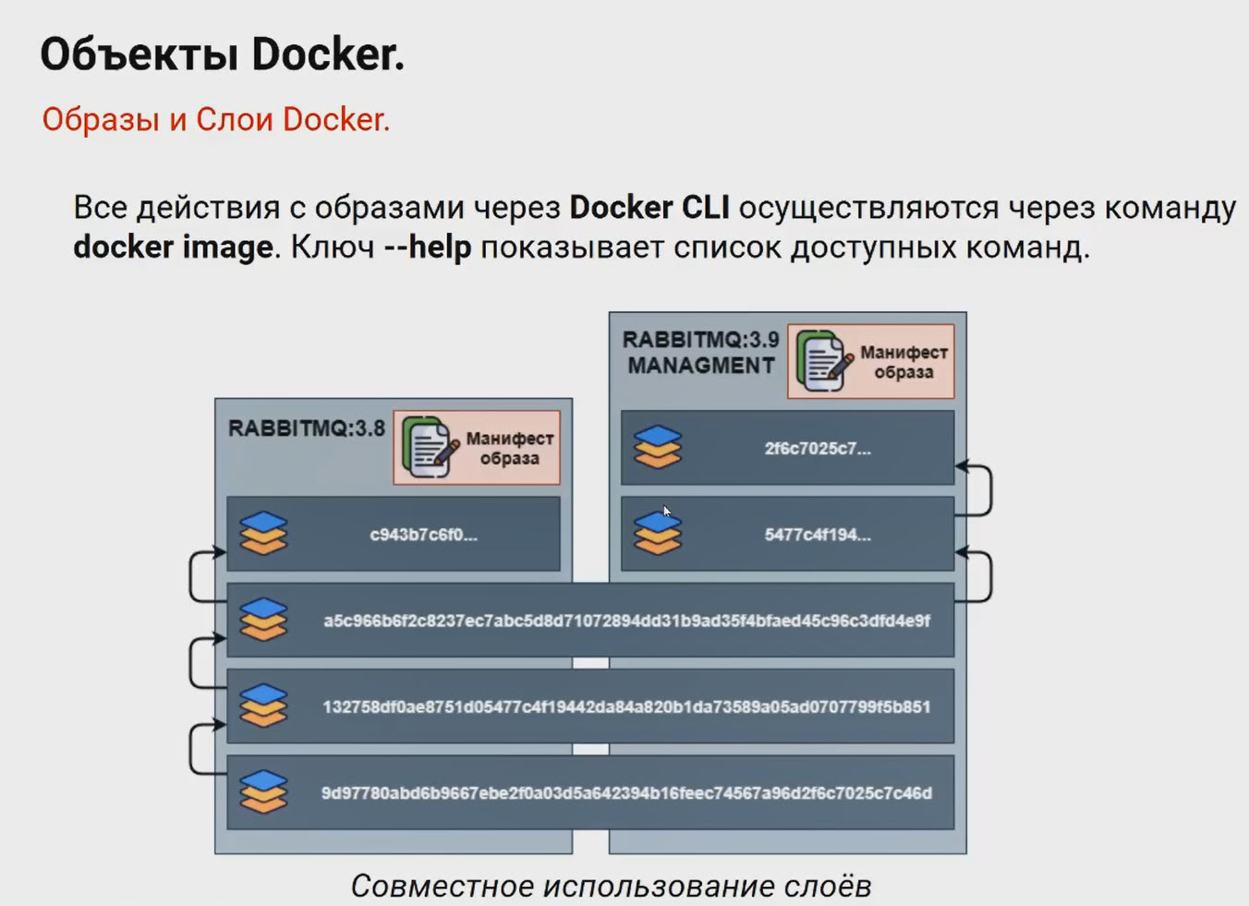This screenshot has height=906, width=1249.
Task: Select the stack icon of layer a5c966b6f2c...
Action: coord(263,620)
